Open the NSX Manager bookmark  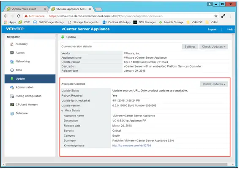coord(145,22)
